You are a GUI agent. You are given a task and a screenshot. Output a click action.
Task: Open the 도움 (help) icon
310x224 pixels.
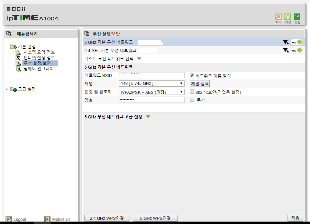(x=297, y=17)
